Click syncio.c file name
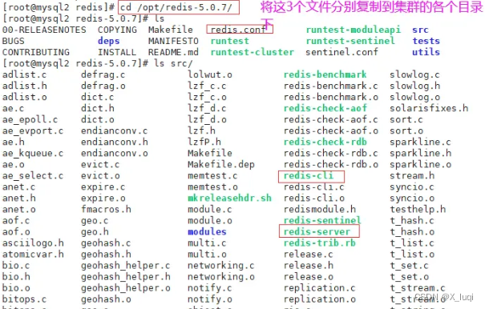485x309 pixels. click(x=412, y=187)
